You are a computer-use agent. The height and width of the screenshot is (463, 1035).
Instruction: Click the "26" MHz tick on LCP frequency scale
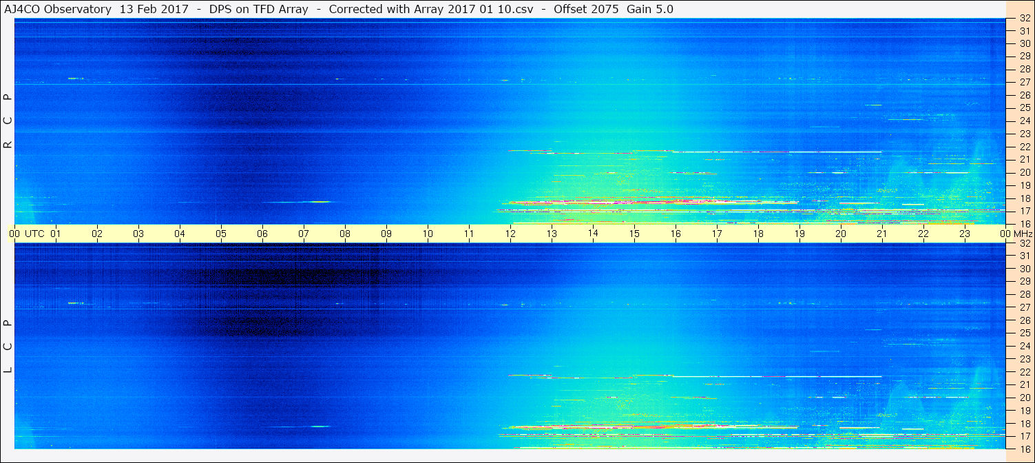(x=1025, y=320)
